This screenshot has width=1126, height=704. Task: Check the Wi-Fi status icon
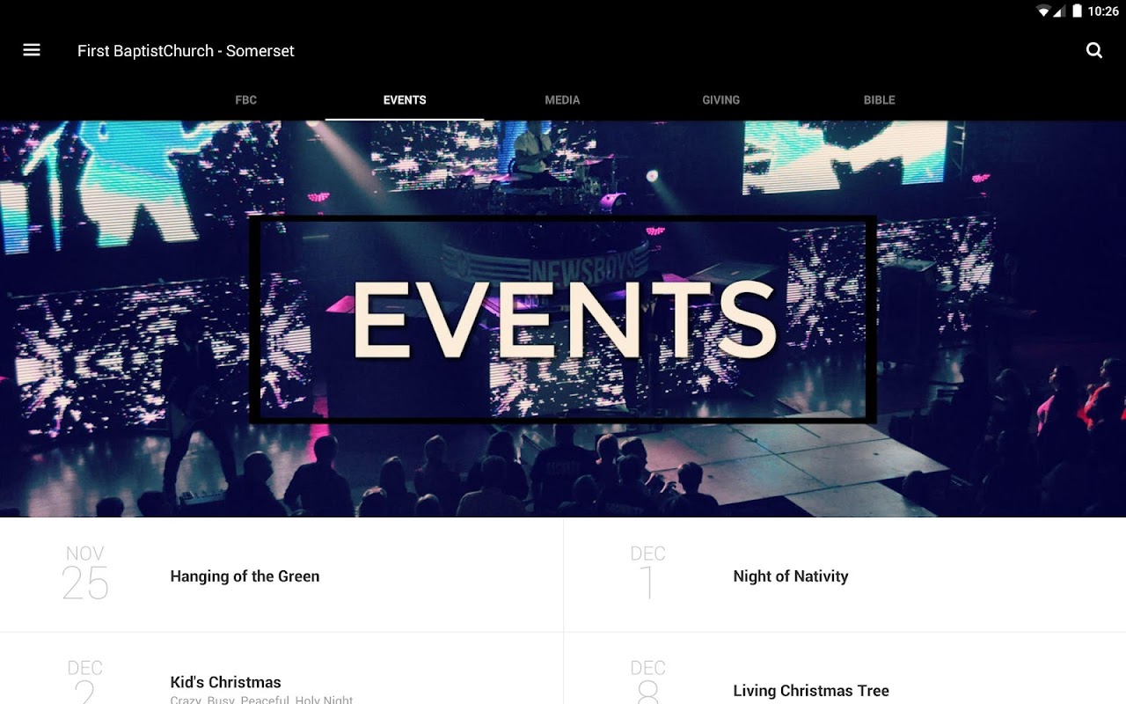point(1043,11)
